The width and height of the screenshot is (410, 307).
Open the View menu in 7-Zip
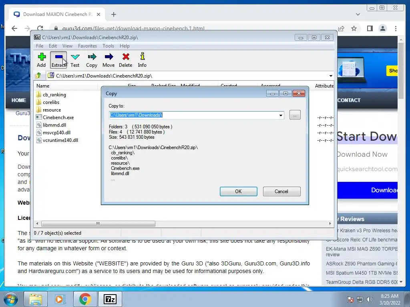67,46
